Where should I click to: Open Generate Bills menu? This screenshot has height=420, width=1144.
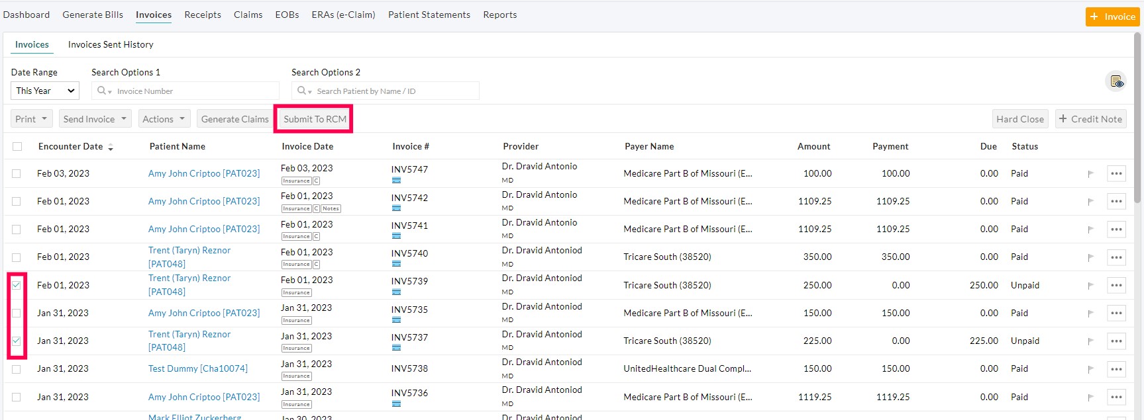pos(93,15)
